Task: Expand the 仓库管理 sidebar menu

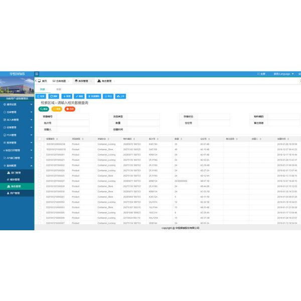Action: 17,112
